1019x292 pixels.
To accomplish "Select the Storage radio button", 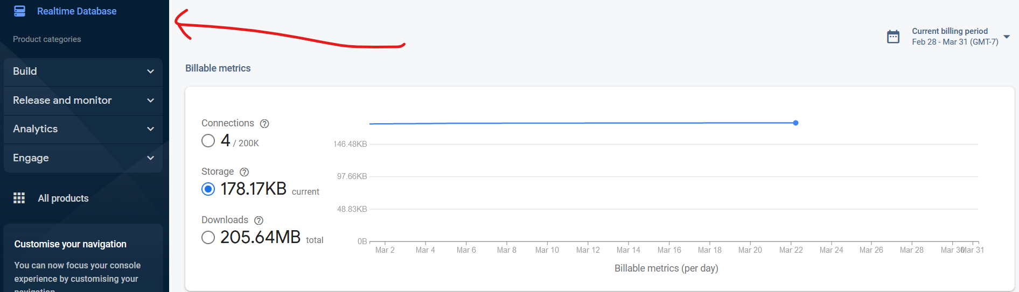I will click(208, 189).
